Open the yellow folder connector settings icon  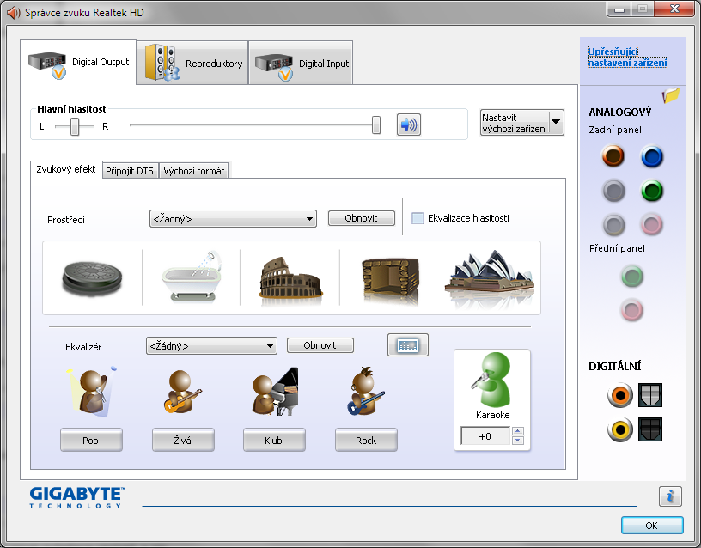pos(671,94)
